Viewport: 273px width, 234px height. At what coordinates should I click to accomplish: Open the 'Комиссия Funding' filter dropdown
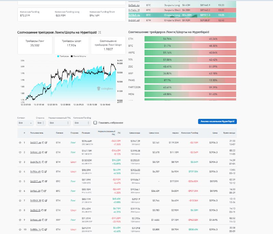82,123
